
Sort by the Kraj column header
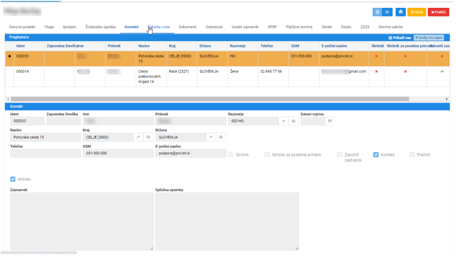pos(172,46)
